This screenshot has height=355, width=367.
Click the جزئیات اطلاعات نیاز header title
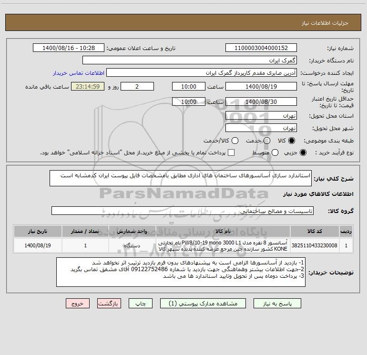click(x=325, y=23)
